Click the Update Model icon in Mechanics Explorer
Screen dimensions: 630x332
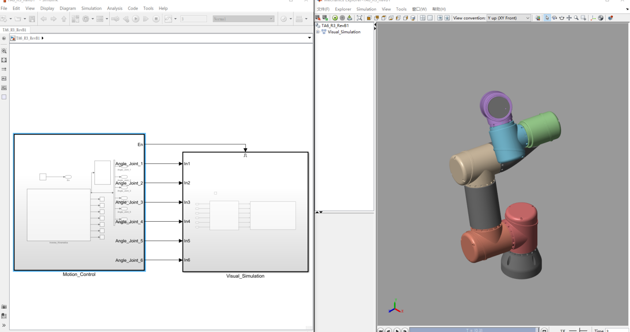pyautogui.click(x=349, y=18)
